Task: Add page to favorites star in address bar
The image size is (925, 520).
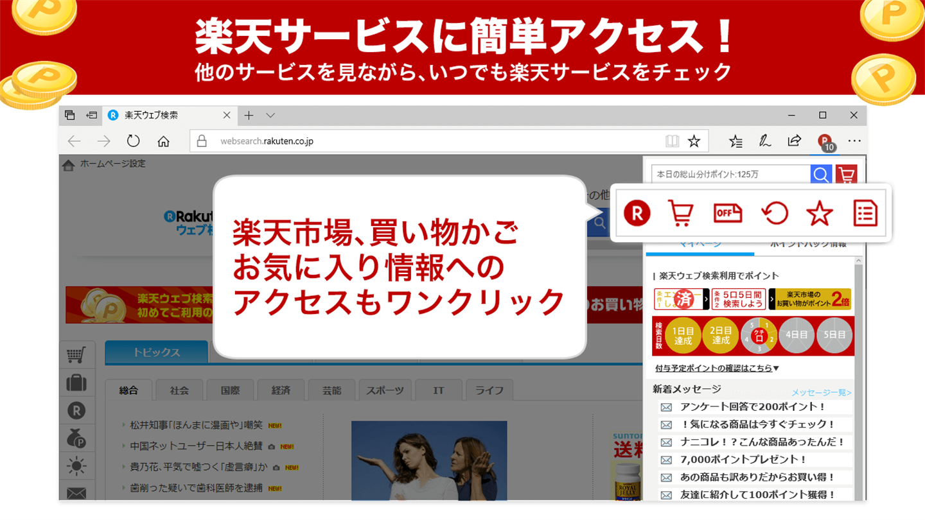Action: (694, 141)
